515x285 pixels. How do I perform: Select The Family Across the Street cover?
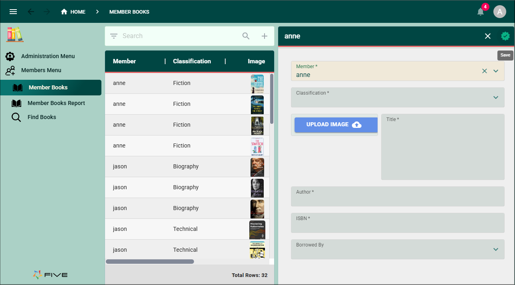(257, 104)
